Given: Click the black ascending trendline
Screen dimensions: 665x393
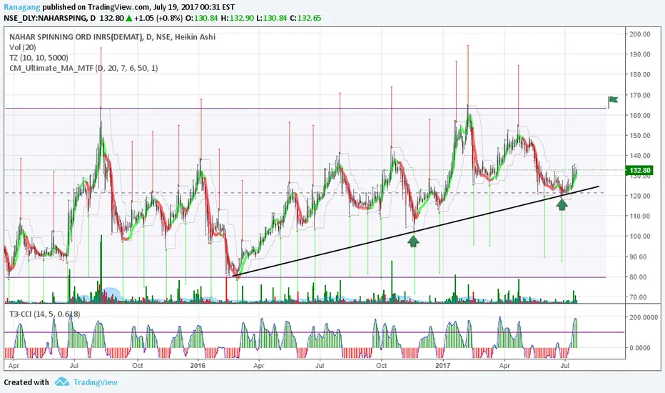Looking at the screenshot, I should (x=415, y=231).
